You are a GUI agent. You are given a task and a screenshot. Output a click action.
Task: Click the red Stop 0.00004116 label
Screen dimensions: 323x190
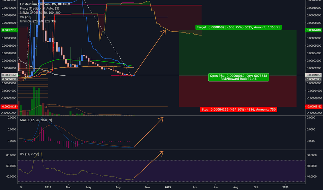tap(238, 110)
